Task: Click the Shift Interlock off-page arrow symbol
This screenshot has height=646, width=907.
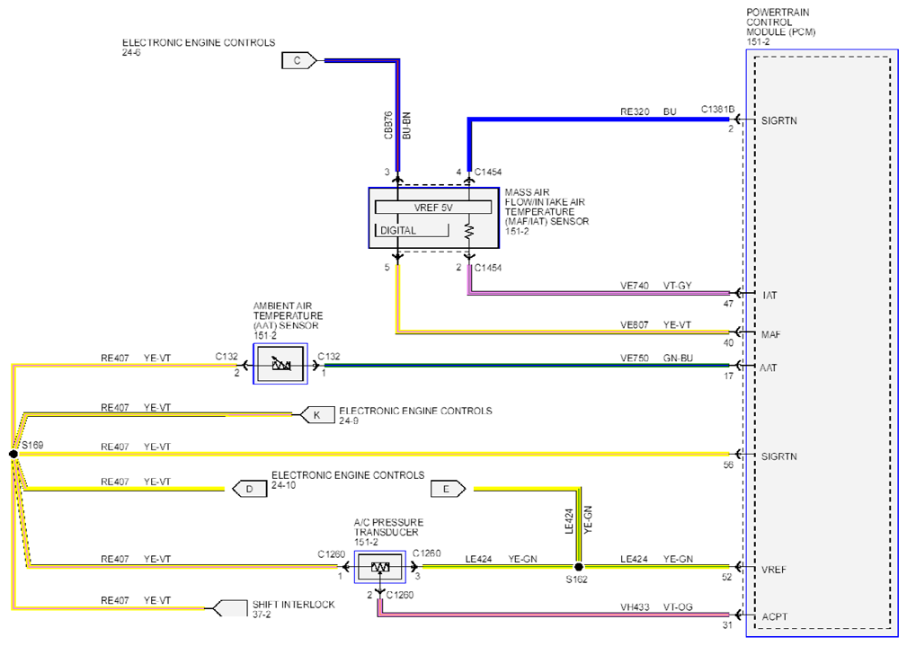Action: coord(229,608)
